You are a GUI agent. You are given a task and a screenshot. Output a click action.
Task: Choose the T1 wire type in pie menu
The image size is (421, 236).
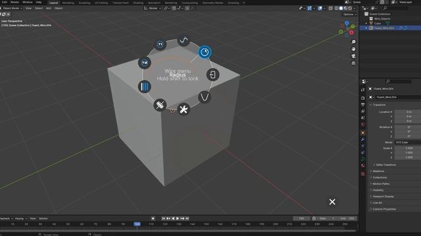[161, 45]
